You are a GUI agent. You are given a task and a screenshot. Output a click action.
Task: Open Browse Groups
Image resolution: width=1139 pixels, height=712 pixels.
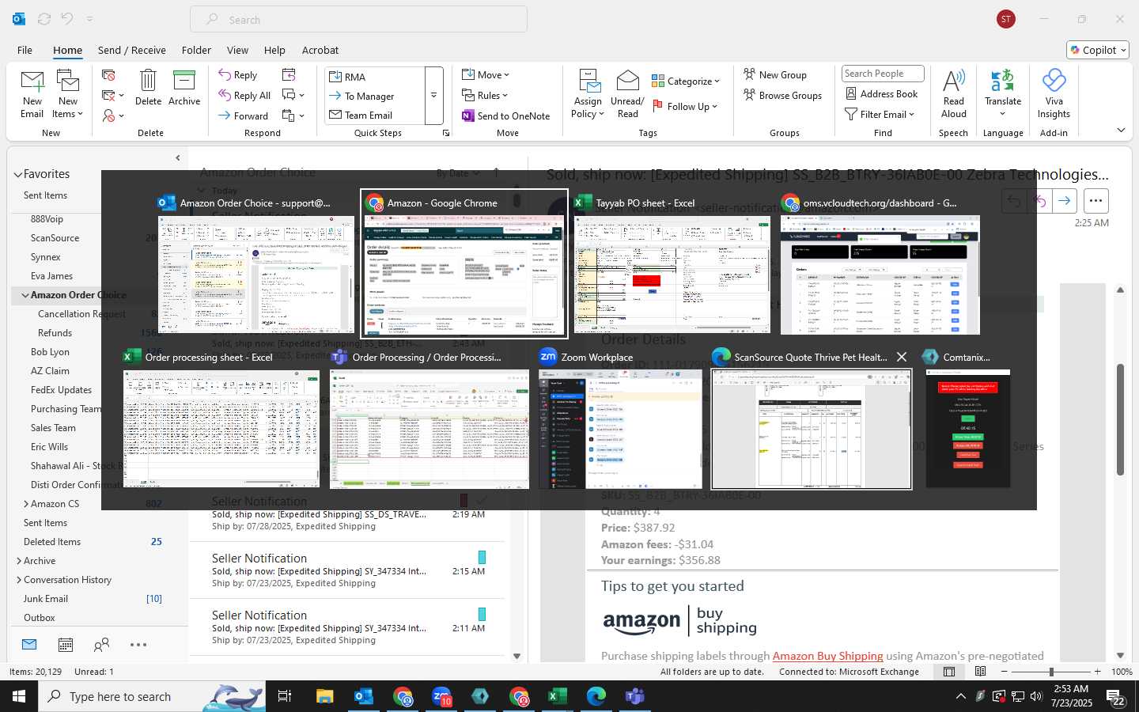click(782, 95)
